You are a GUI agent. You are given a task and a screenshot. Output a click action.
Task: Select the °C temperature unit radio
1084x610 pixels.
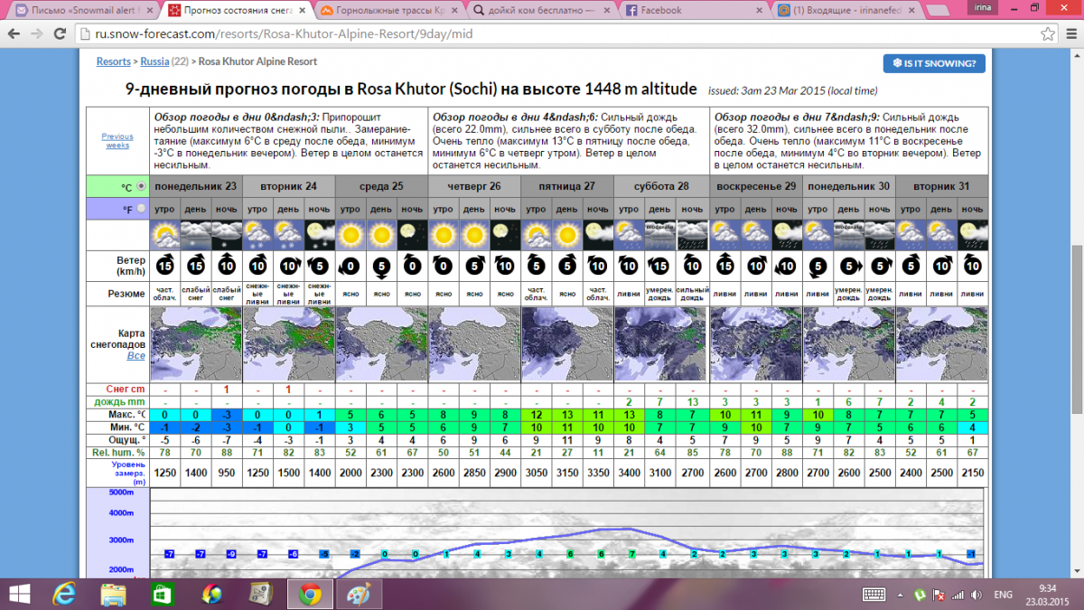[x=140, y=186]
